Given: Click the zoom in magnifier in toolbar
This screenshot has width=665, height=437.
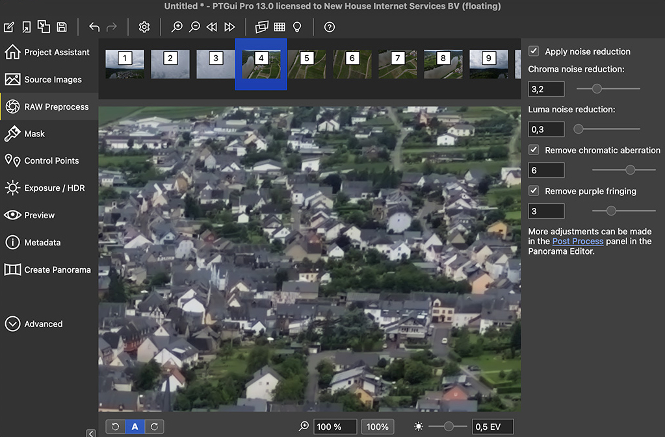Looking at the screenshot, I should tap(177, 27).
